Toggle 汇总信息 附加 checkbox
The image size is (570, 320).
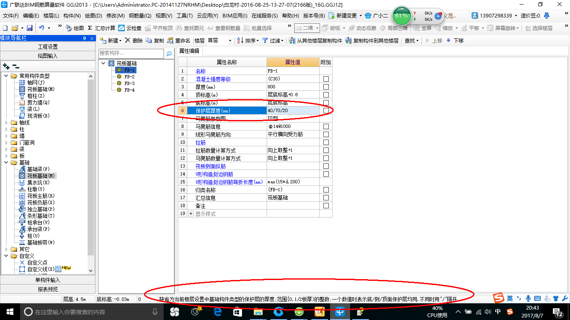[326, 197]
